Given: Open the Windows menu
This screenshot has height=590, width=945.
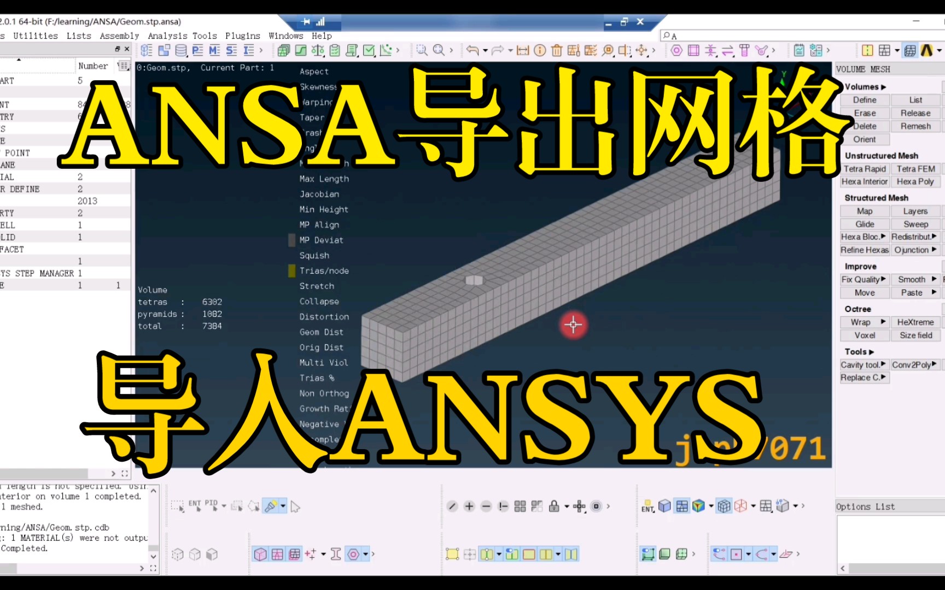Looking at the screenshot, I should (x=286, y=36).
